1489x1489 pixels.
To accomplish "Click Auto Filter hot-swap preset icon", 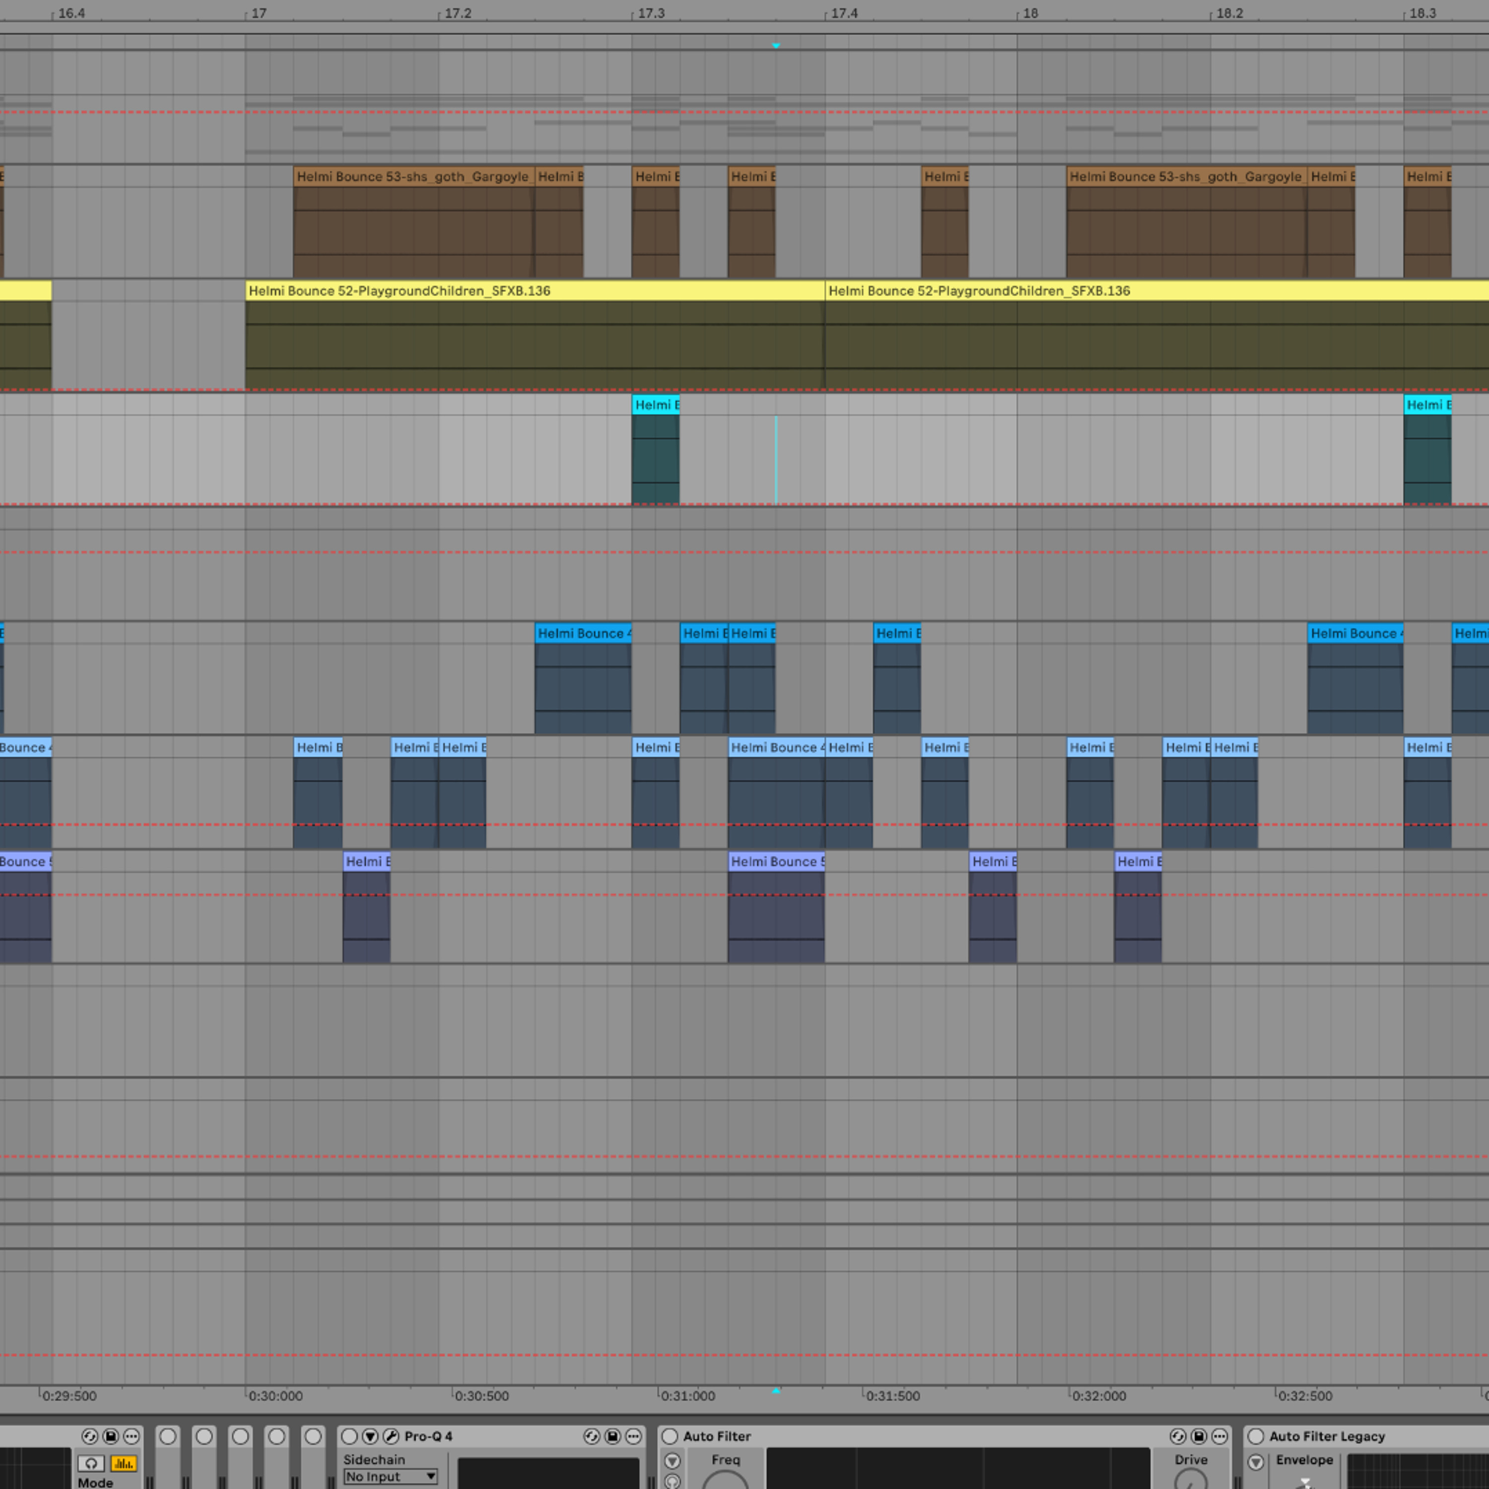I will tap(1178, 1436).
